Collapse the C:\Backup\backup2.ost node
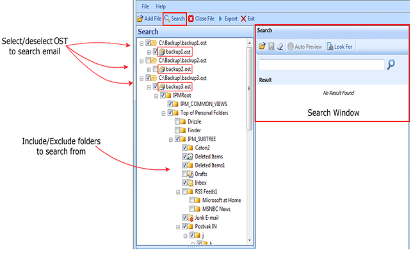This screenshot has width=411, height=253. click(x=141, y=61)
